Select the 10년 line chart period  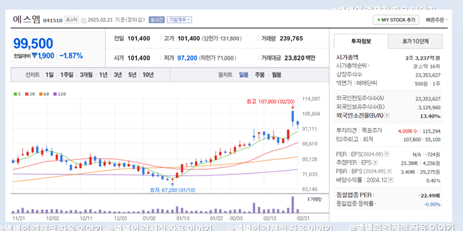click(x=148, y=75)
